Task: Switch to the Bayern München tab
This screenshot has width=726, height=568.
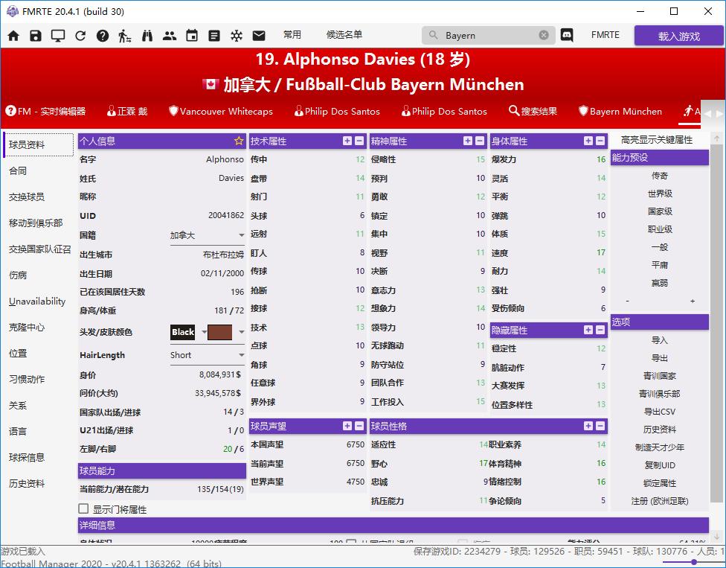Action: click(x=620, y=111)
